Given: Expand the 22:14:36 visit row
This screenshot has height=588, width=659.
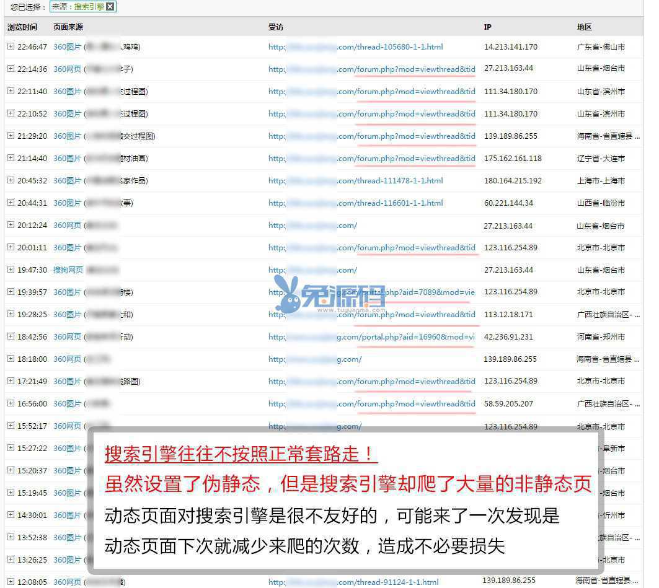Looking at the screenshot, I should 11,69.
